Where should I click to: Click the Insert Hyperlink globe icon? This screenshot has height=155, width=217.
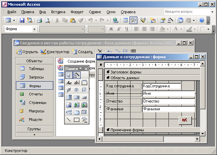[115, 20]
